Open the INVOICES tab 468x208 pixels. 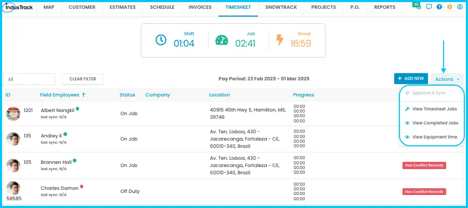click(x=200, y=7)
